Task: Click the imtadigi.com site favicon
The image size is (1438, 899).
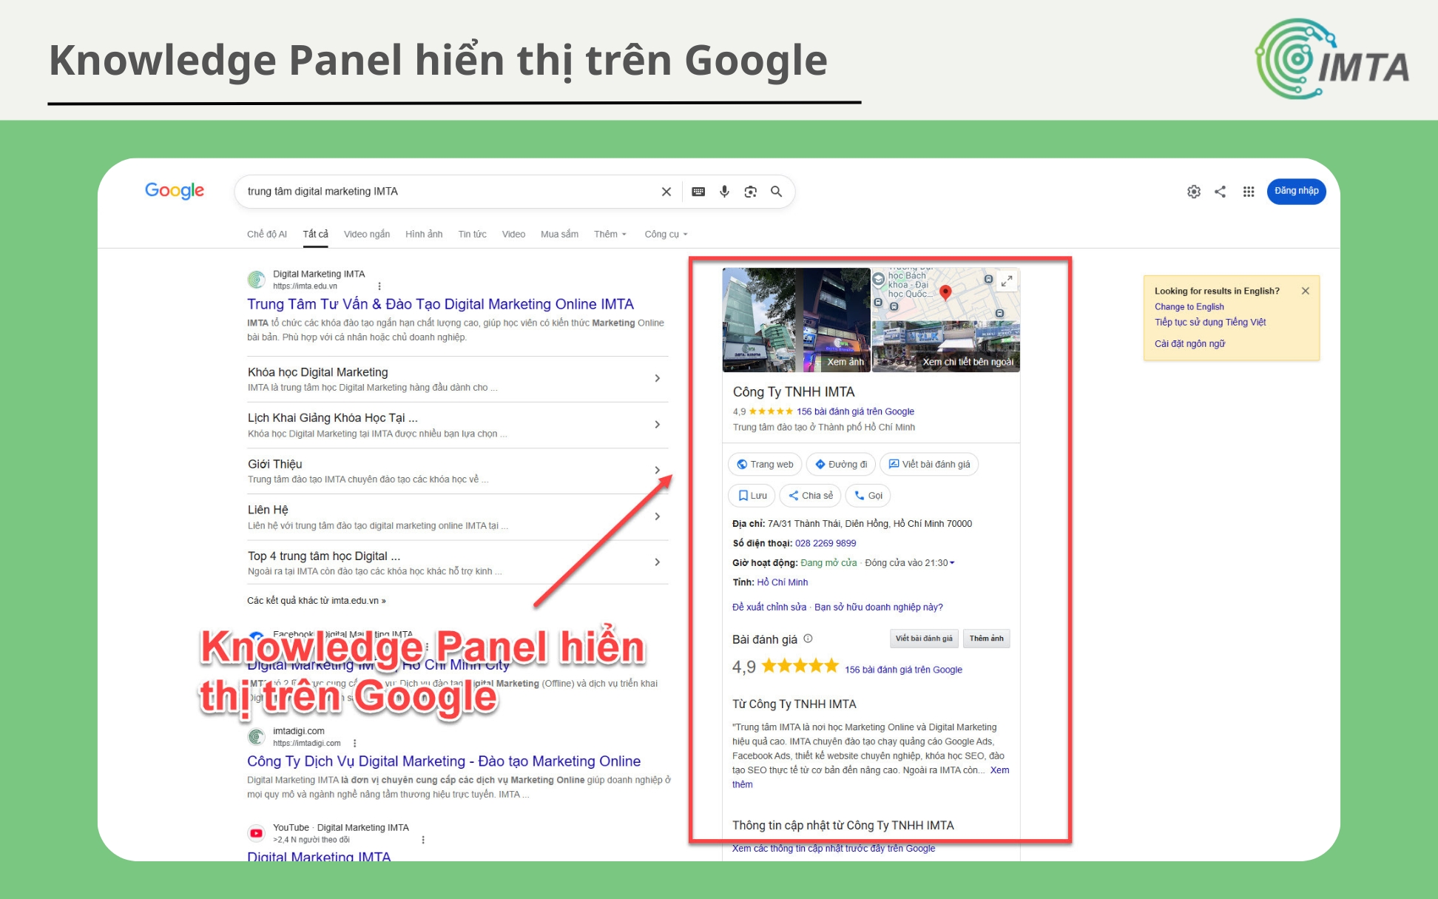Action: click(x=257, y=737)
